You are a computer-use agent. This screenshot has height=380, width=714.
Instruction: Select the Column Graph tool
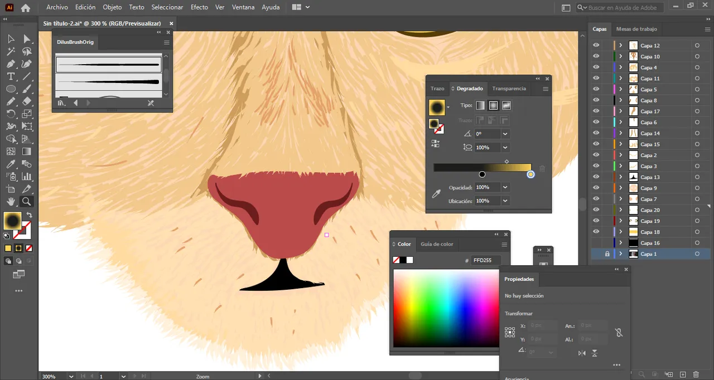coord(27,177)
